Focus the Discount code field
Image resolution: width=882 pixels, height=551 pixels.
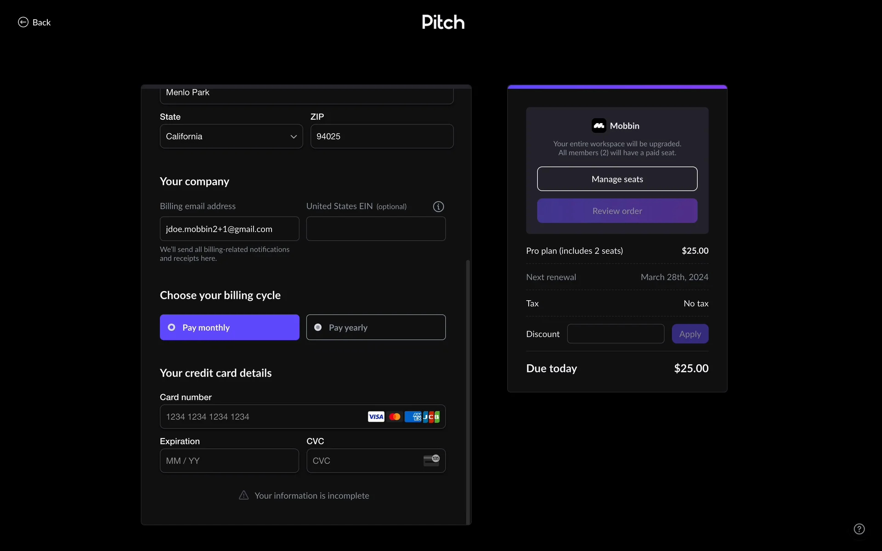point(615,334)
